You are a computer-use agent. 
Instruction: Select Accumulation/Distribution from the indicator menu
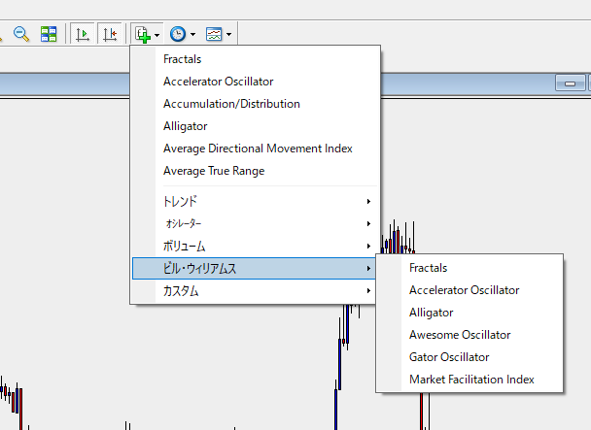[231, 104]
